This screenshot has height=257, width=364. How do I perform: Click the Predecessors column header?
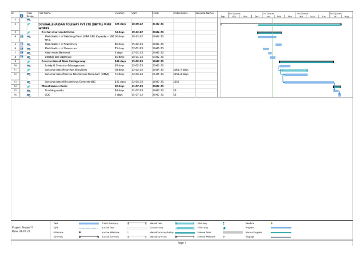pos(181,13)
